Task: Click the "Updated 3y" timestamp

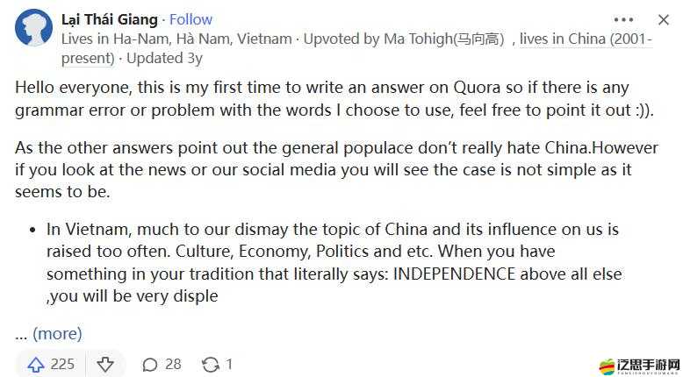Action: coord(164,59)
